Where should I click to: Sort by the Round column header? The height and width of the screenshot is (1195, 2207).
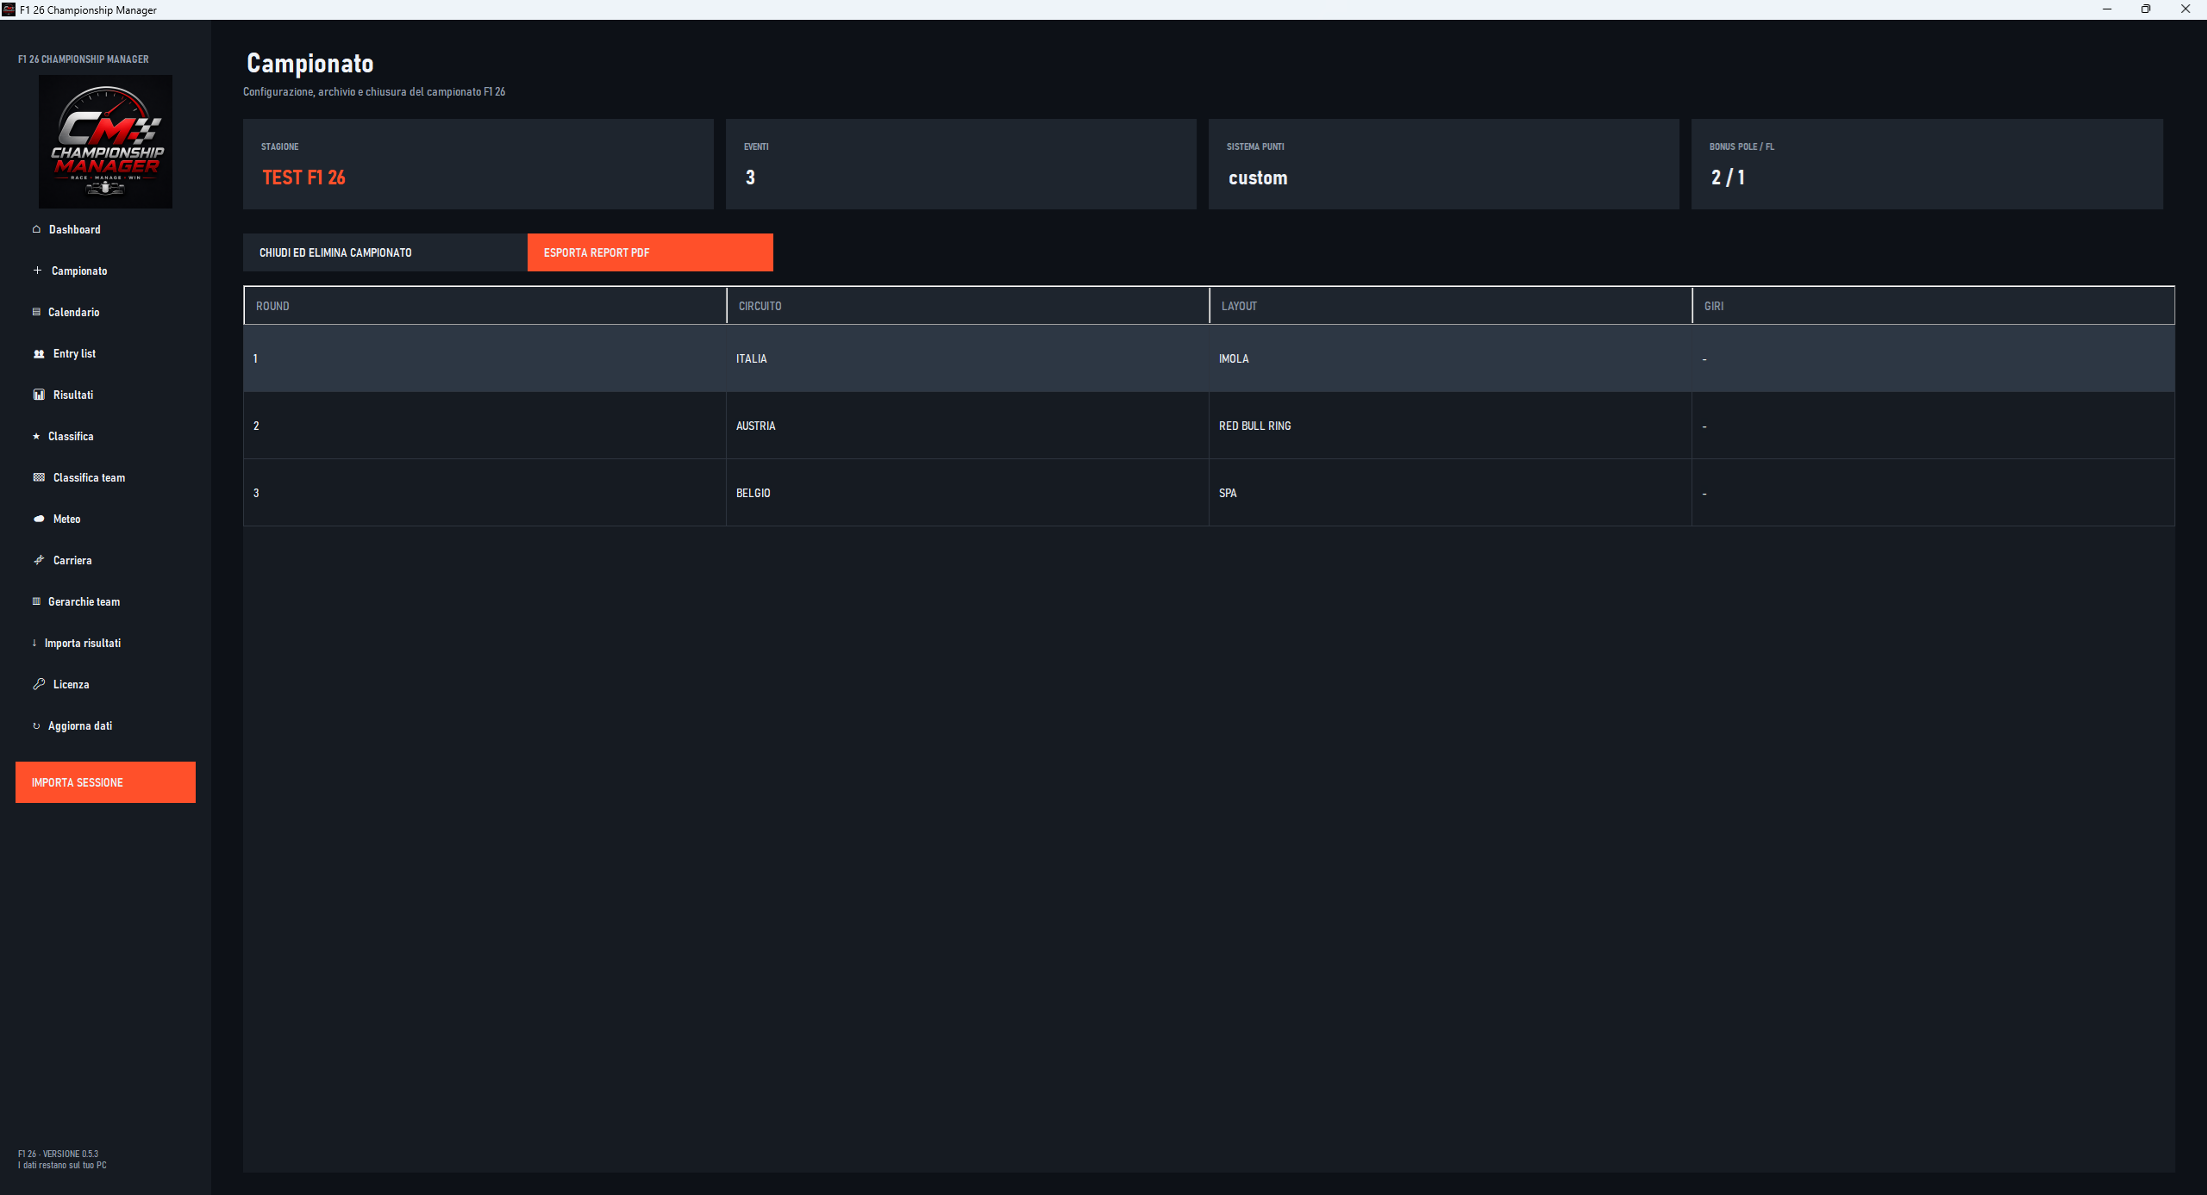click(x=485, y=306)
